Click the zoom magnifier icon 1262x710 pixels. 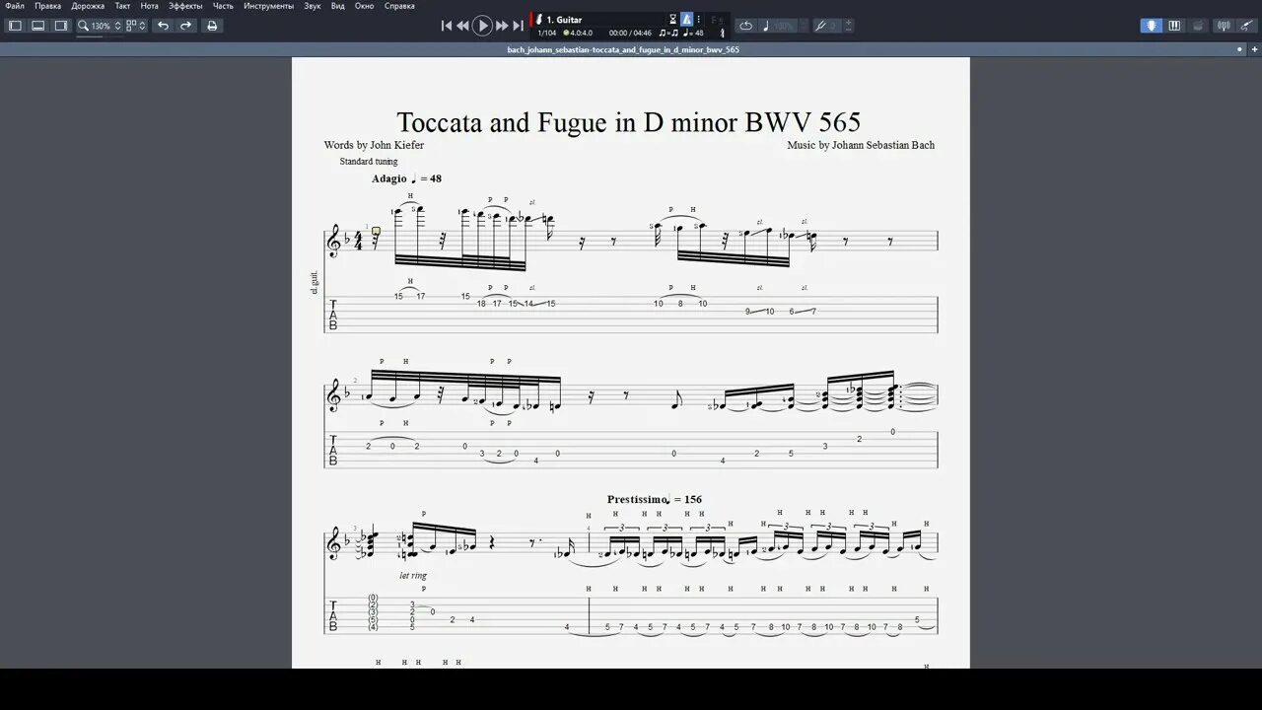point(84,26)
